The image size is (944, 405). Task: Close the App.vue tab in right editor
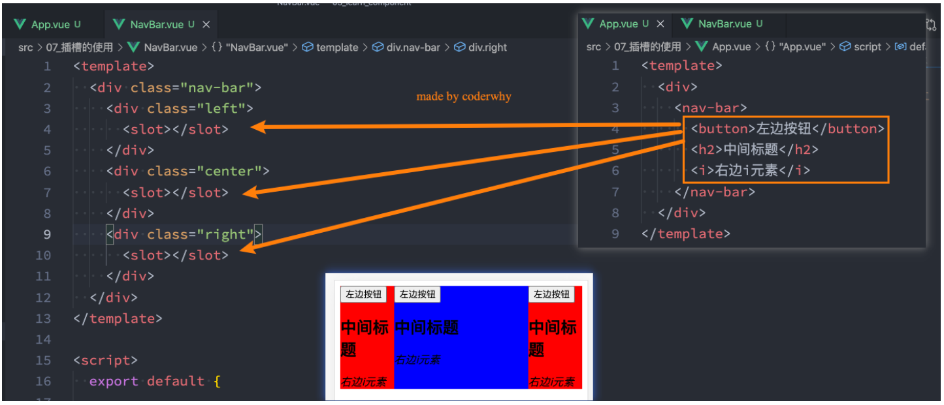coord(660,24)
